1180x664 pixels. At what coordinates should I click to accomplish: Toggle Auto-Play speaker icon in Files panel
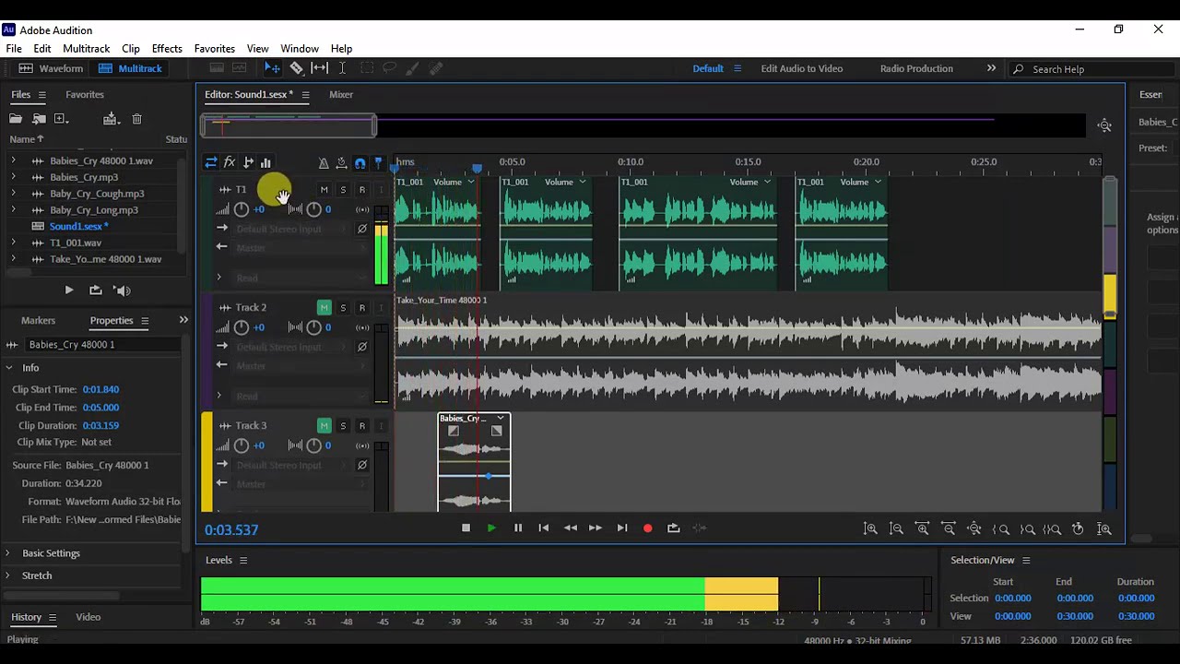[122, 290]
